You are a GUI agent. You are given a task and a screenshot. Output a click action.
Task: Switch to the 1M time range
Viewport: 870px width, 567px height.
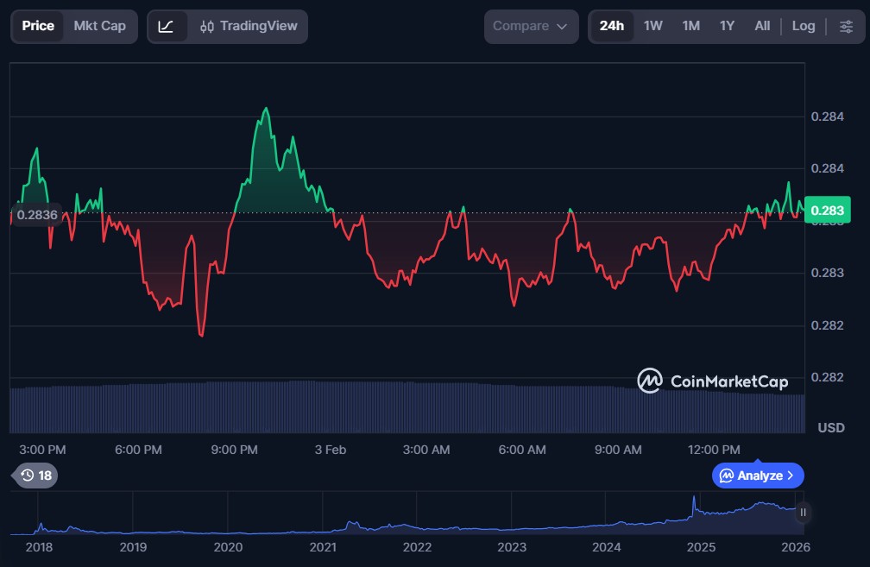pos(690,26)
